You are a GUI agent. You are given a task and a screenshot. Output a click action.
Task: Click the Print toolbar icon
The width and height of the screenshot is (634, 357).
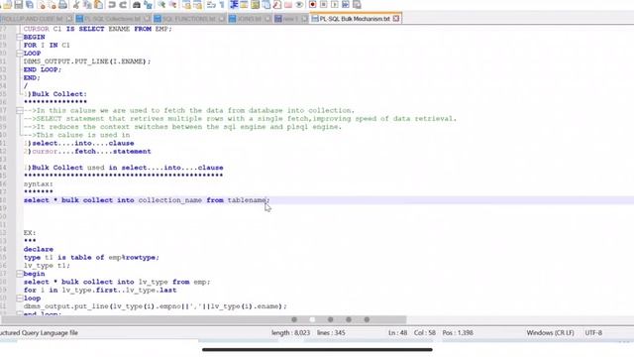click(x=62, y=5)
